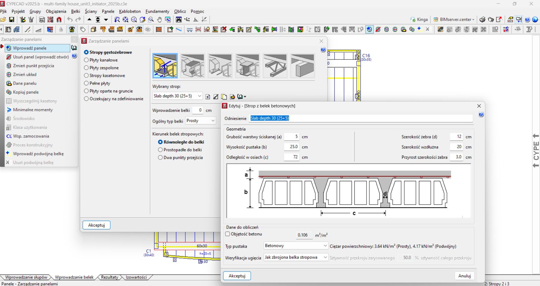Choose the steel truss joist floor type
Image resolution: width=540 pixels, height=286 pixels.
click(275, 66)
